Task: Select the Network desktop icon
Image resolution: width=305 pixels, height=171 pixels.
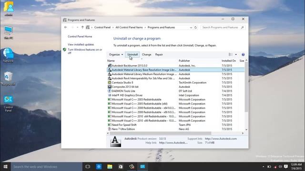Action: pos(8,55)
